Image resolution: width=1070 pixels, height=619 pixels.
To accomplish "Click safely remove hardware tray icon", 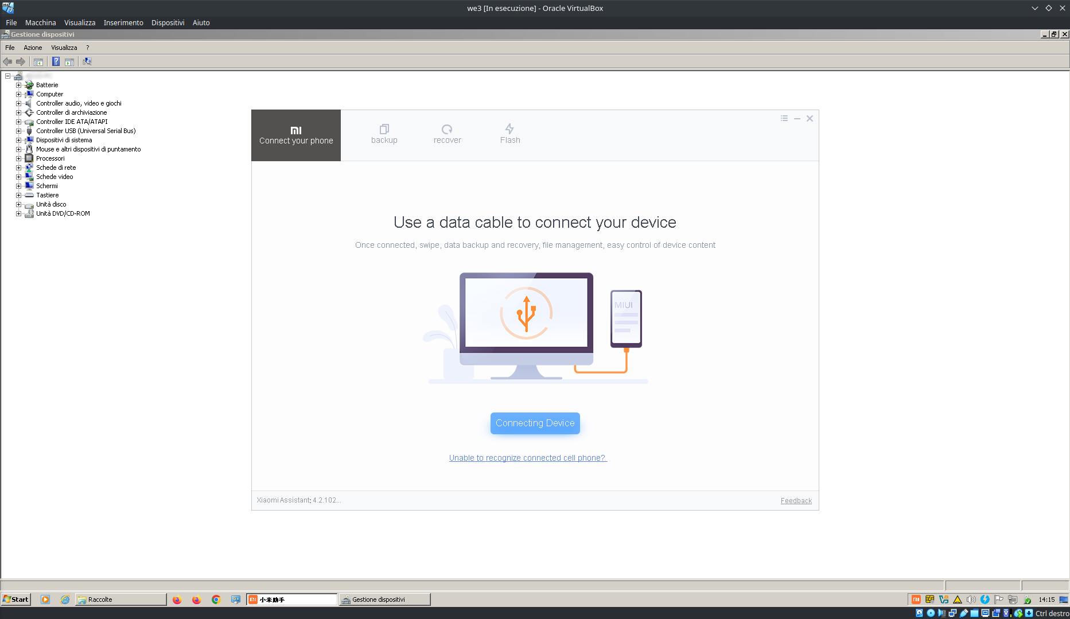I will click(1027, 599).
